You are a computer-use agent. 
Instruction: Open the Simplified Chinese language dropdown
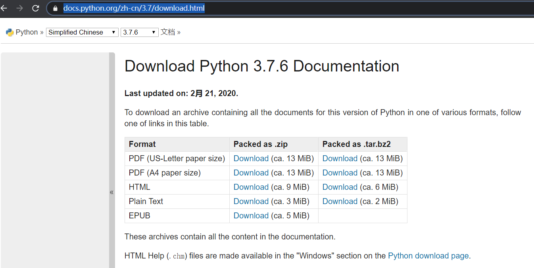pyautogui.click(x=82, y=33)
